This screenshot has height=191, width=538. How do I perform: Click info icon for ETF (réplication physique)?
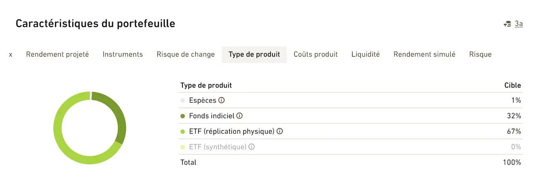[280, 131]
